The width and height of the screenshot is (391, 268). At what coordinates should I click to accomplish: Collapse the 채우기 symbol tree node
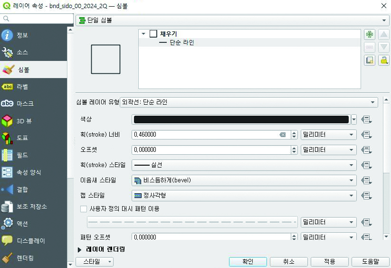click(143, 34)
